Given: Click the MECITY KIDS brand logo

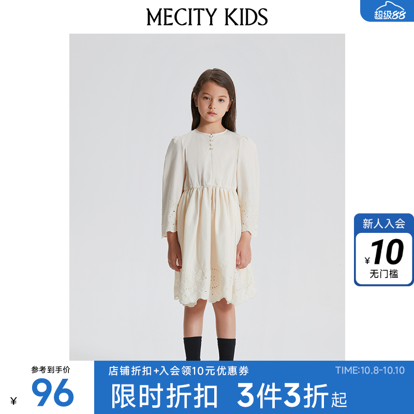Looking at the screenshot, I should tap(207, 17).
